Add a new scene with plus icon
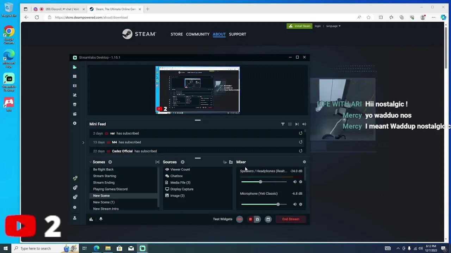 110,162
